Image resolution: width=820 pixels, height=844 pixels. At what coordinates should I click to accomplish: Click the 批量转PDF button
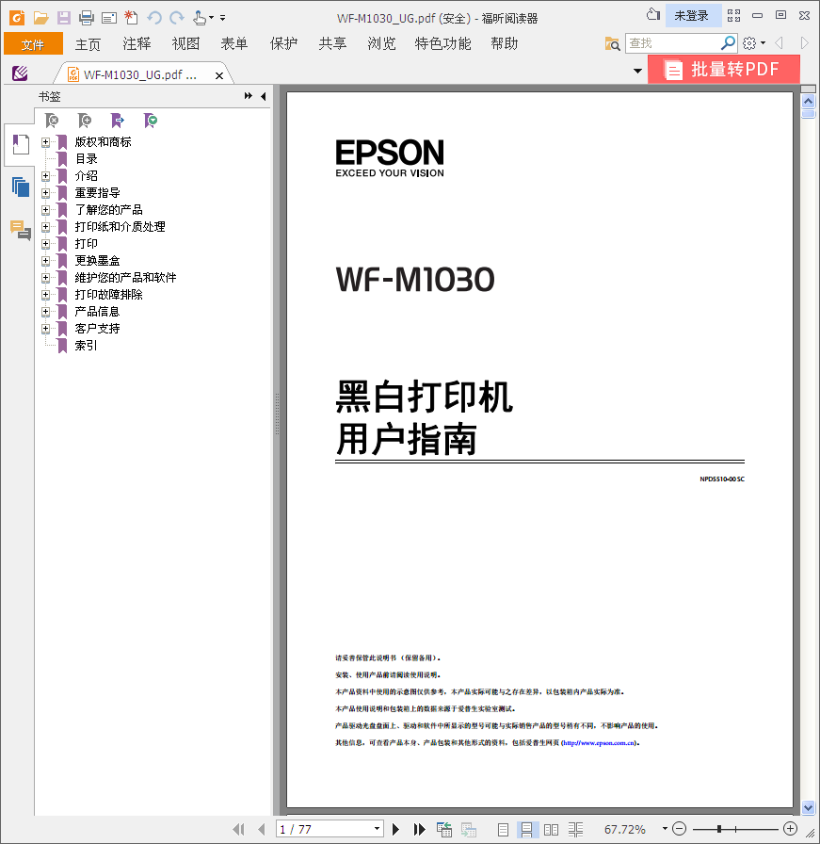pos(724,70)
